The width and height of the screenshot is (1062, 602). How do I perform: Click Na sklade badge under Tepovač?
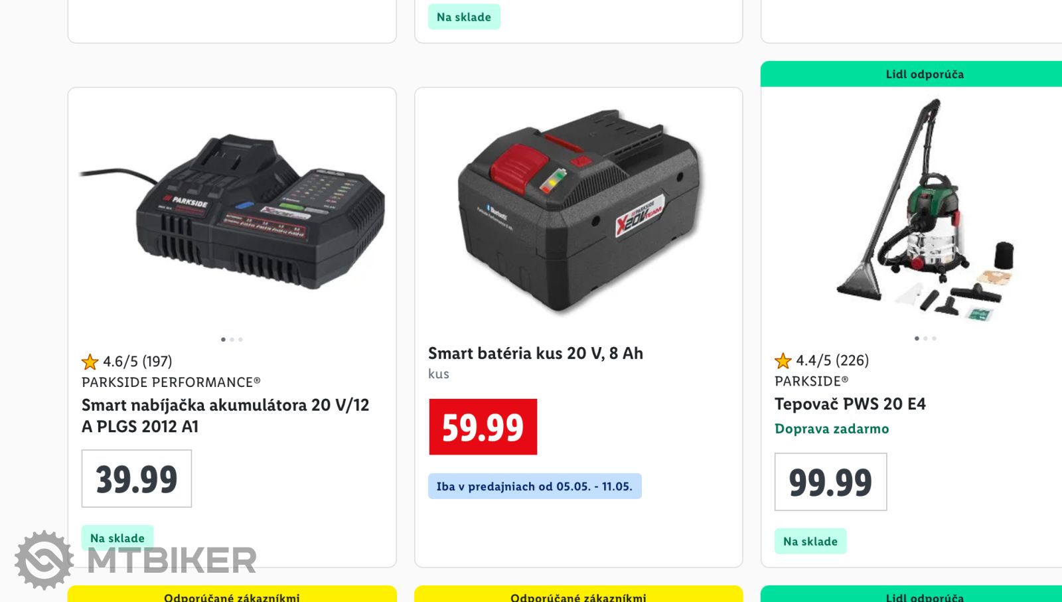810,542
